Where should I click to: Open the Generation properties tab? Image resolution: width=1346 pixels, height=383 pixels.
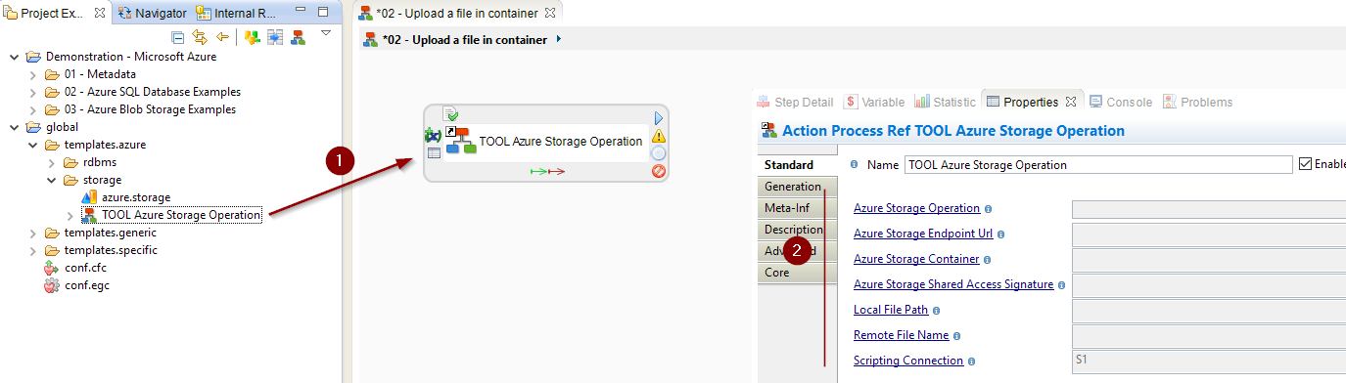(793, 187)
